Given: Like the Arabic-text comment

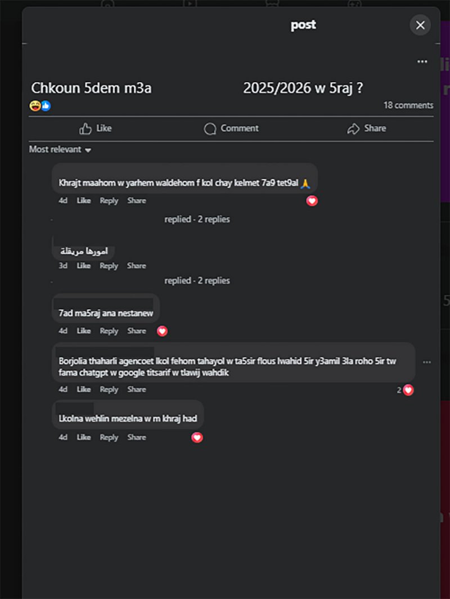Looking at the screenshot, I should coord(84,266).
